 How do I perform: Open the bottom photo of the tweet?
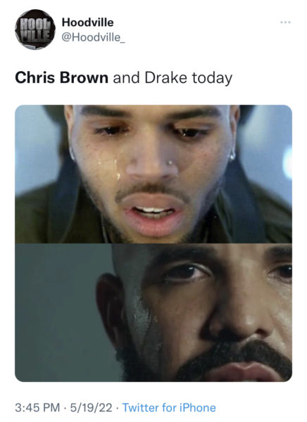pos(153,313)
